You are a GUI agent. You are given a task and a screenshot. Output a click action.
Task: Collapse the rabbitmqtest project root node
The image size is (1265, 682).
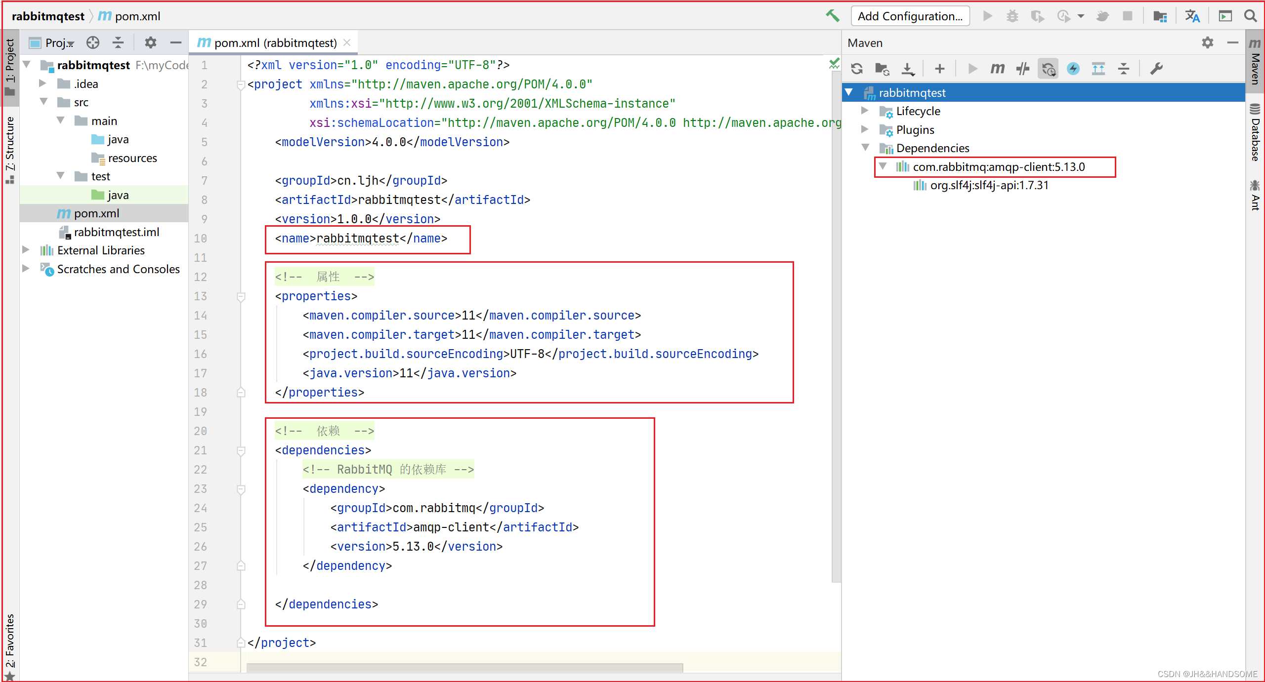(27, 65)
